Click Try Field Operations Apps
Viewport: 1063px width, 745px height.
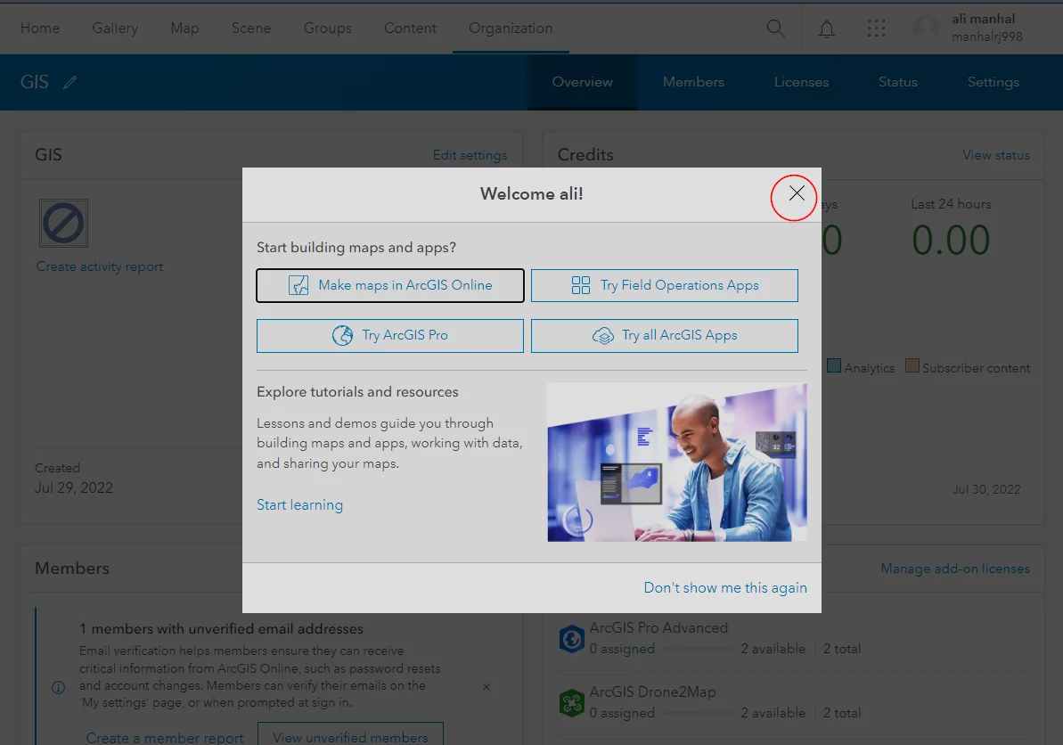tap(665, 285)
